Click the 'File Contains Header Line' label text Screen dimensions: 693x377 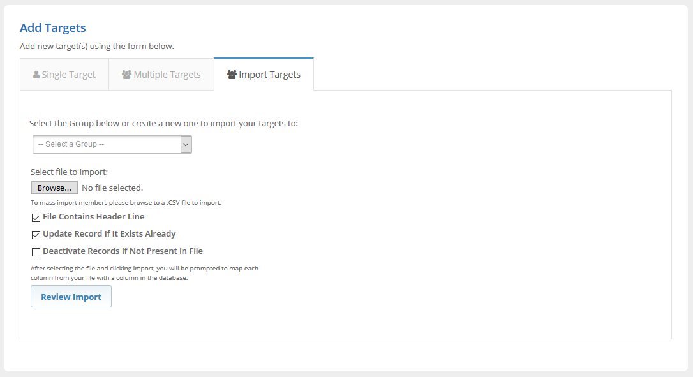pos(93,217)
